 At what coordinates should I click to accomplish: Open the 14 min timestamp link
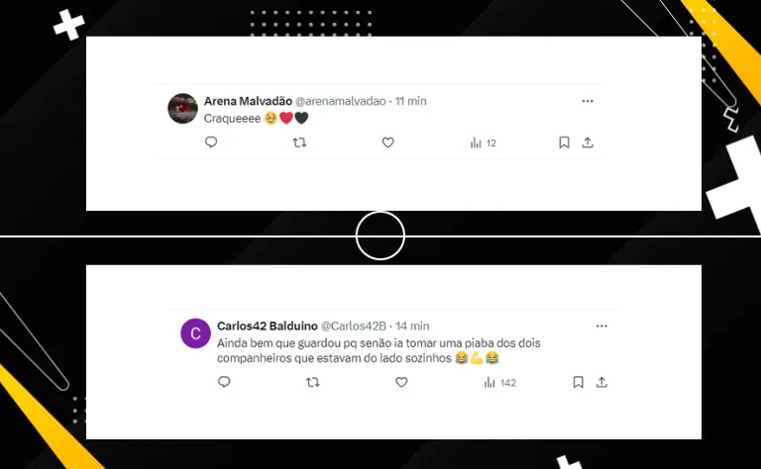pos(412,327)
